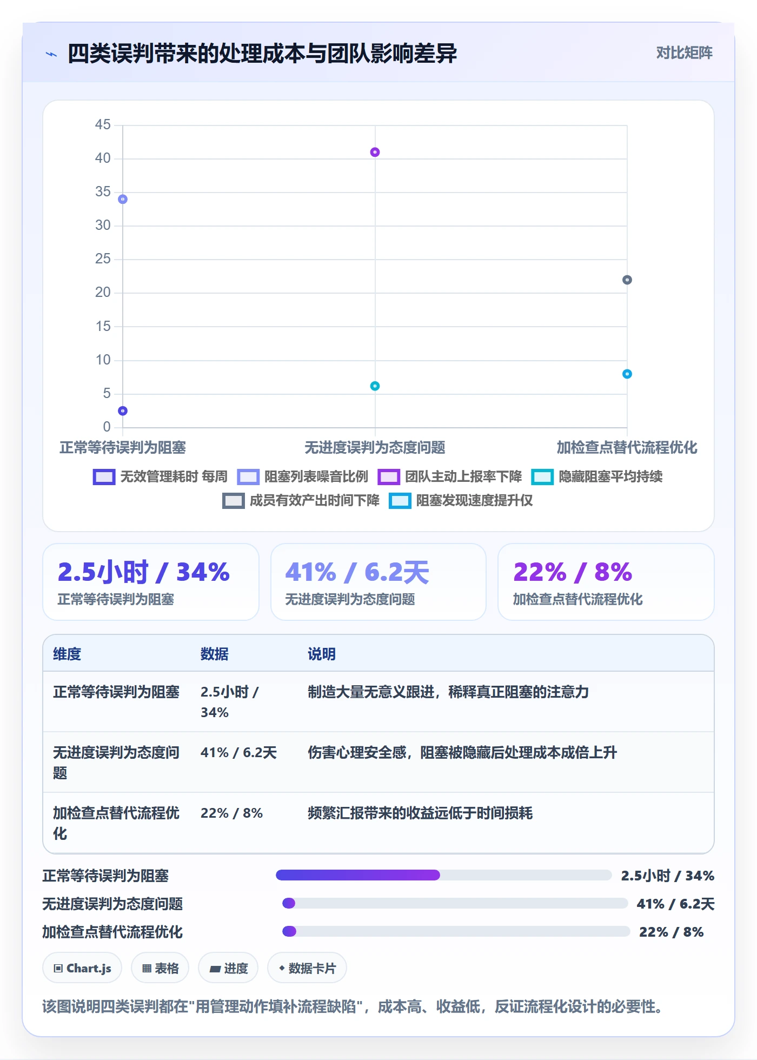Click the dark blue data point near 2.5
The width and height of the screenshot is (757, 1060).
(123, 411)
